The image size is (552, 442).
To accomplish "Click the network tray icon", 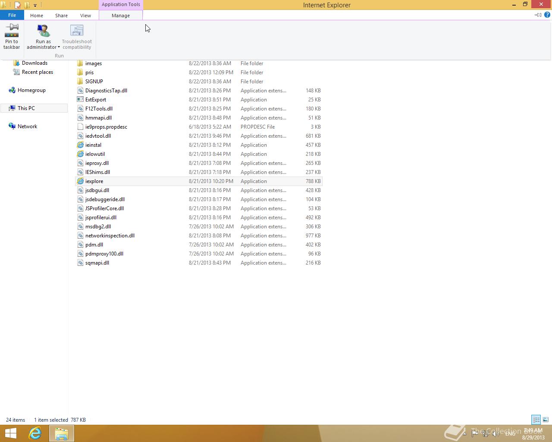I will [x=486, y=434].
